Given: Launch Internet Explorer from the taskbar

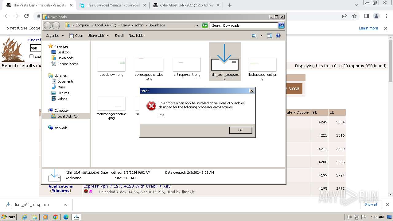Looking at the screenshot, I should 24,217.
